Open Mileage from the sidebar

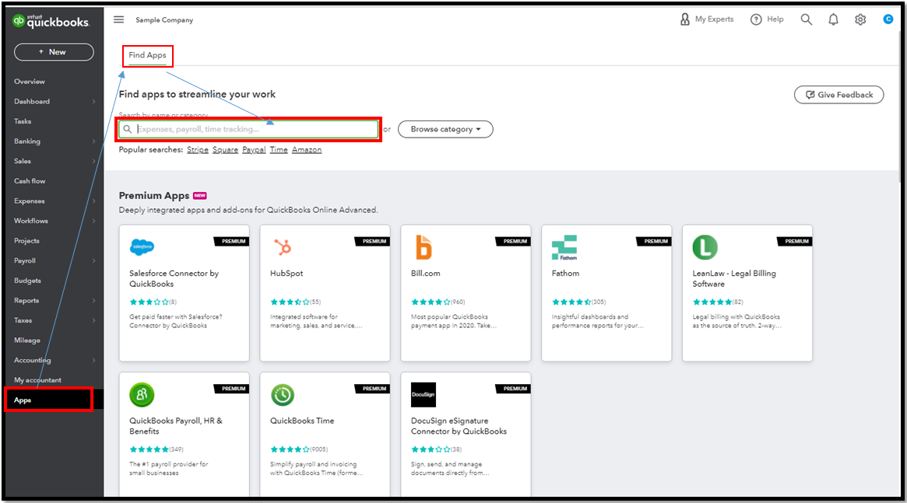pyautogui.click(x=27, y=341)
